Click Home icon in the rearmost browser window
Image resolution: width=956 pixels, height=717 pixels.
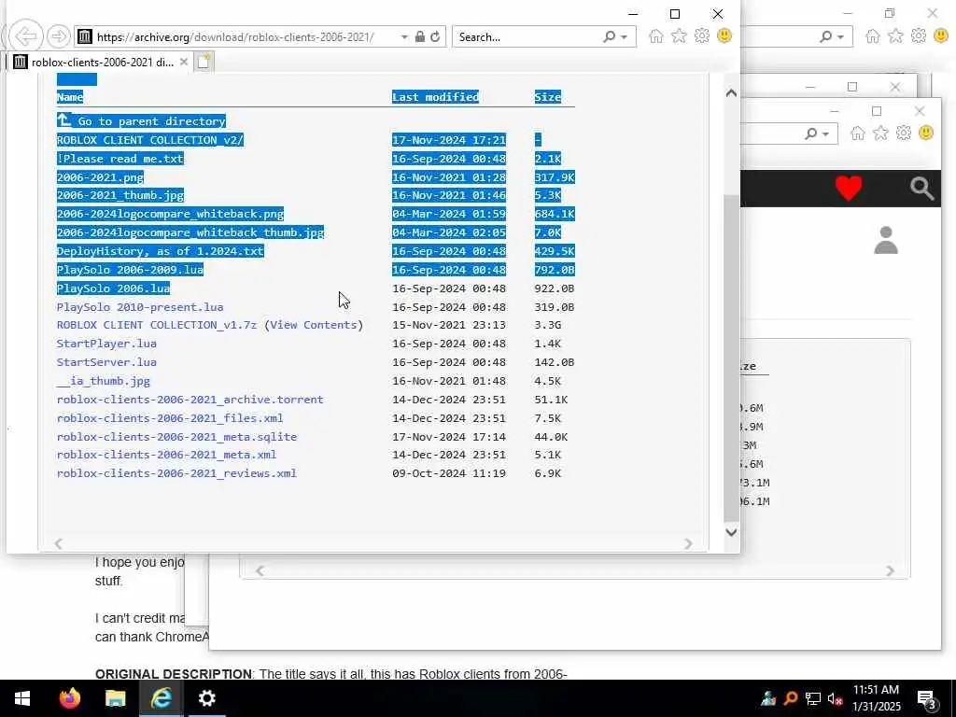pos(873,36)
